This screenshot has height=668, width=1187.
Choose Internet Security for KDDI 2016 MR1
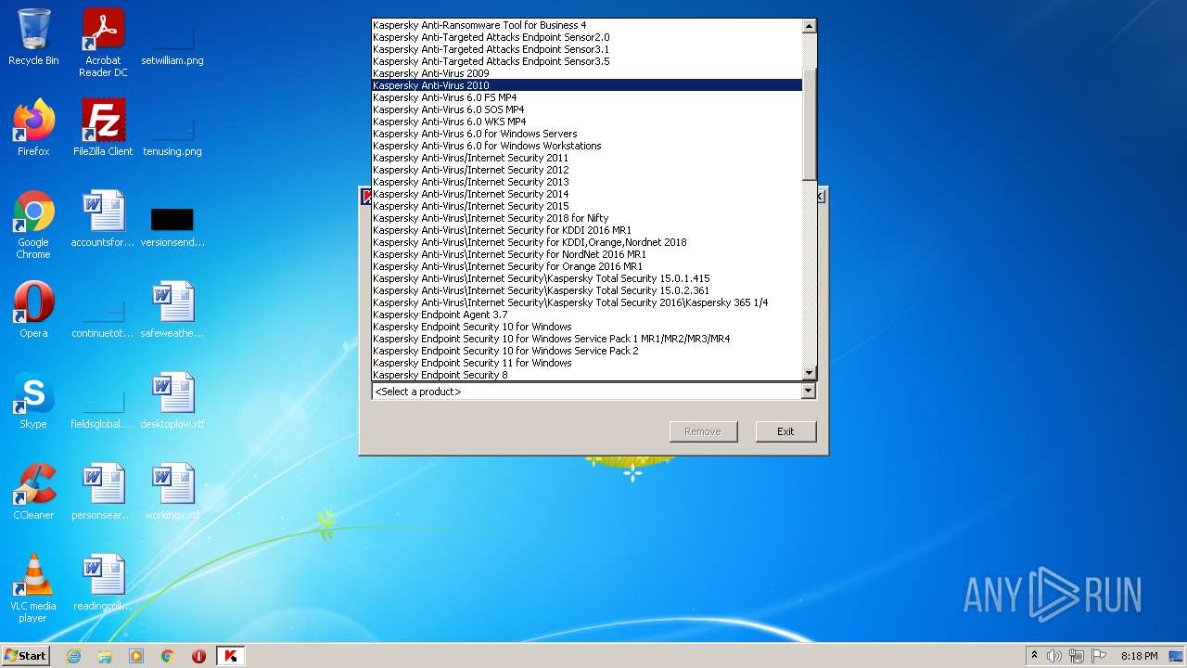point(587,230)
